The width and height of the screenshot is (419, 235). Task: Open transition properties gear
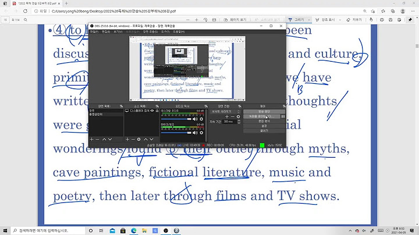pyautogui.click(x=238, y=117)
